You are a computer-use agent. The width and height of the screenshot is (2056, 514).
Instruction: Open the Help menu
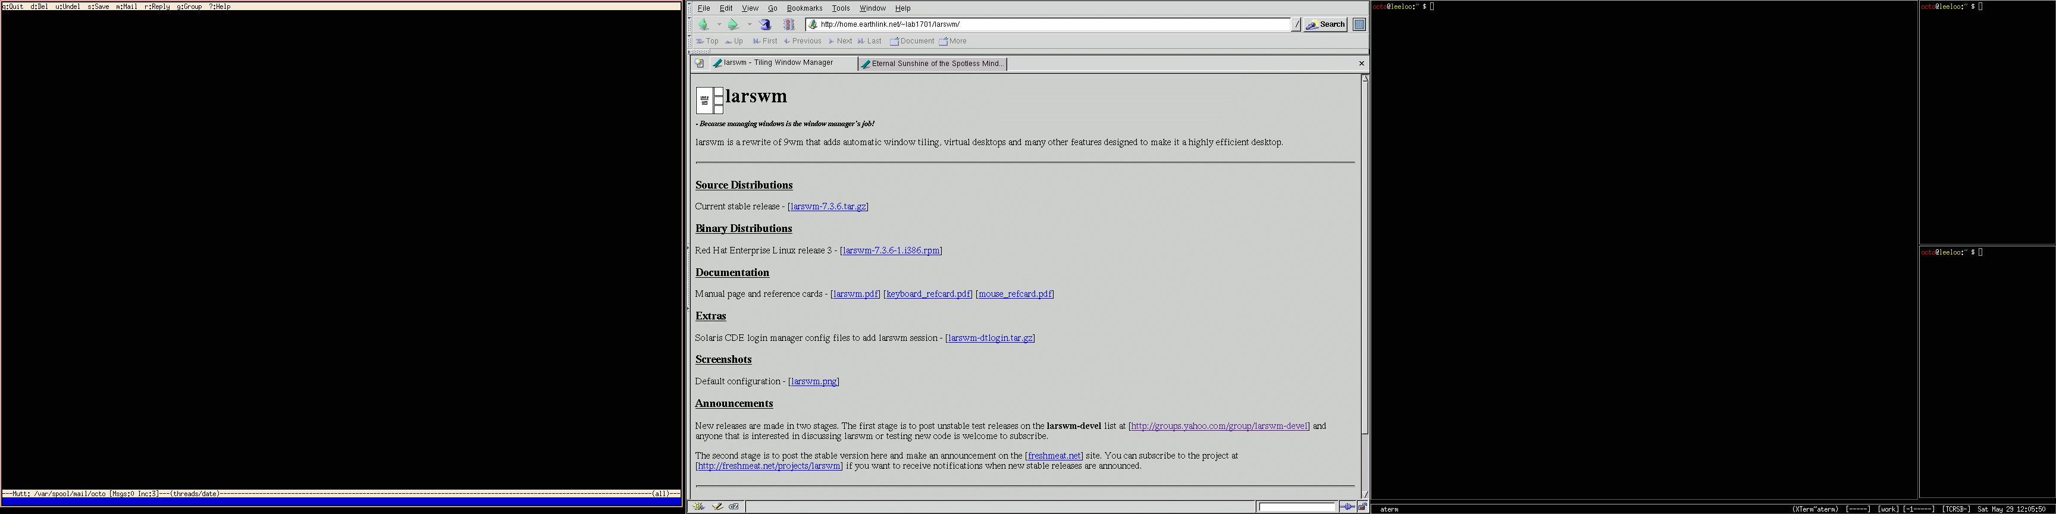pyautogui.click(x=902, y=8)
